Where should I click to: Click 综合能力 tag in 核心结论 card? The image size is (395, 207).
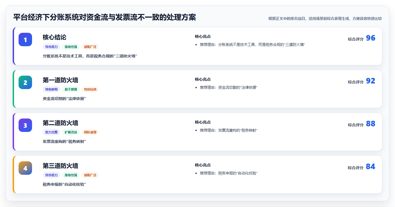[51, 47]
